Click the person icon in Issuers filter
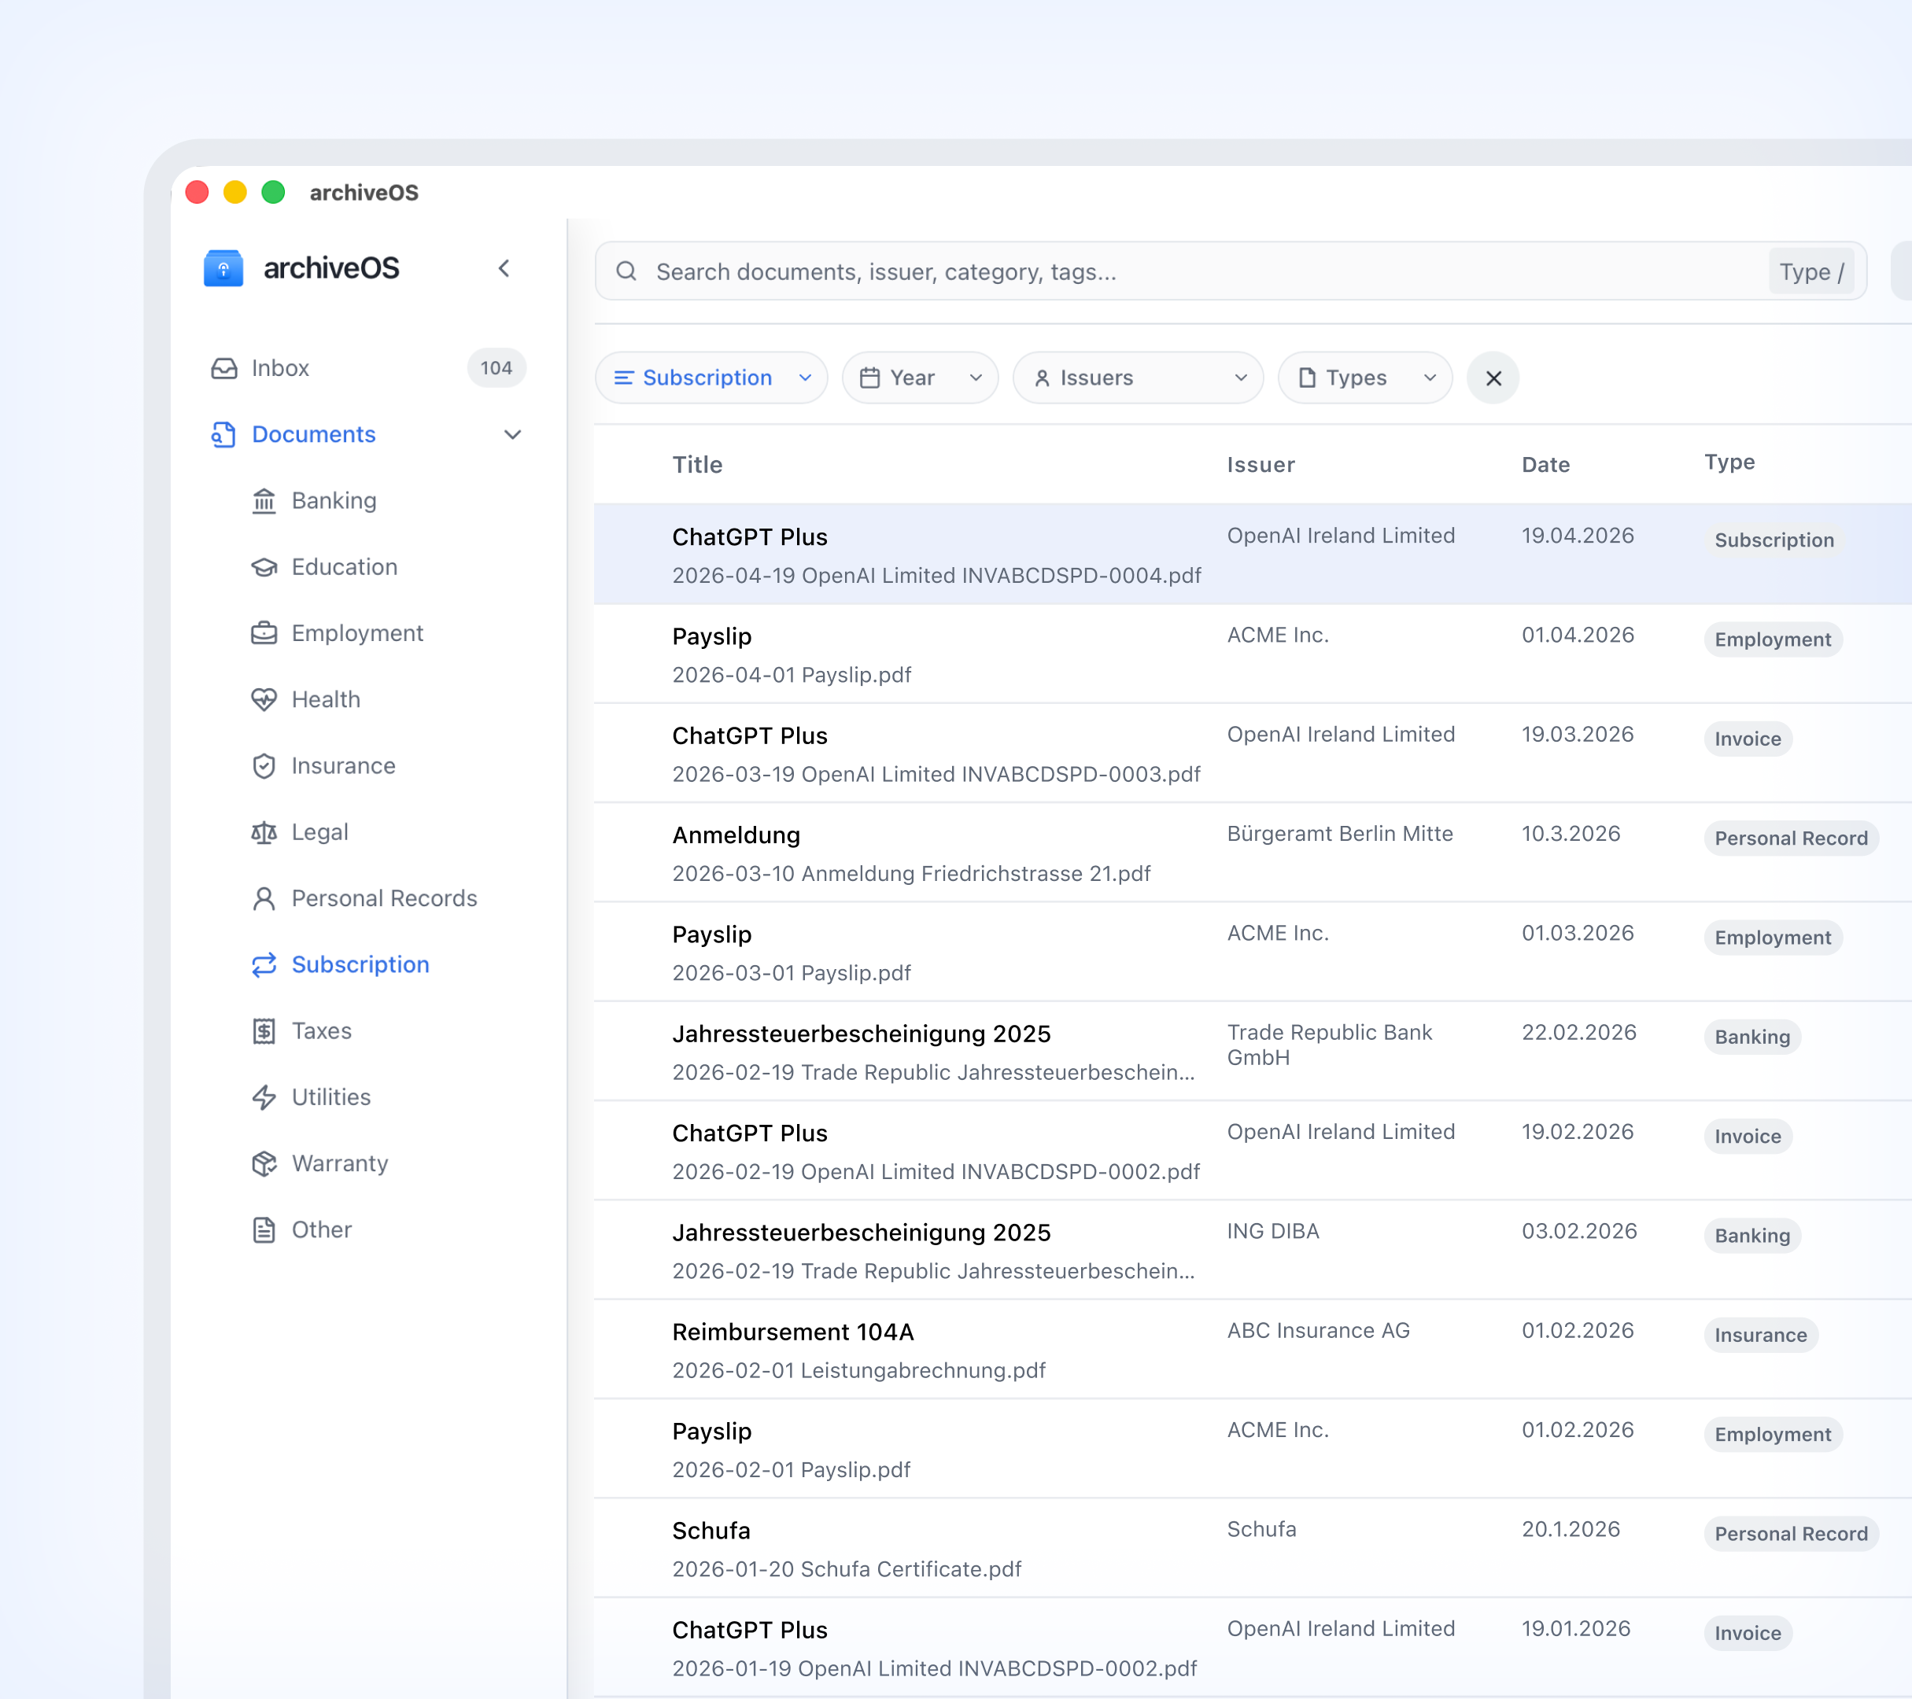 [x=1041, y=378]
